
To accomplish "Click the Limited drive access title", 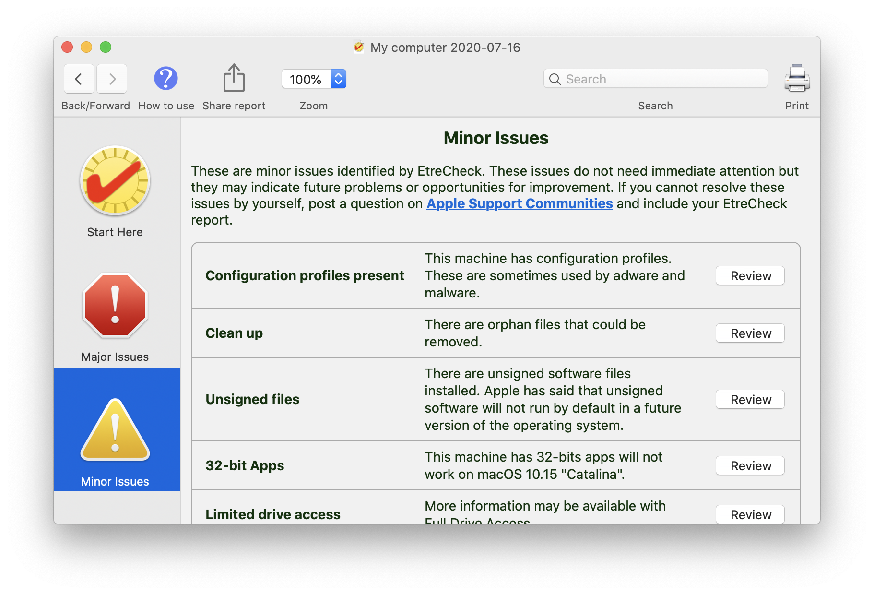I will pyautogui.click(x=273, y=514).
